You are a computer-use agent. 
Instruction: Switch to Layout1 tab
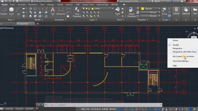[x=9, y=108]
